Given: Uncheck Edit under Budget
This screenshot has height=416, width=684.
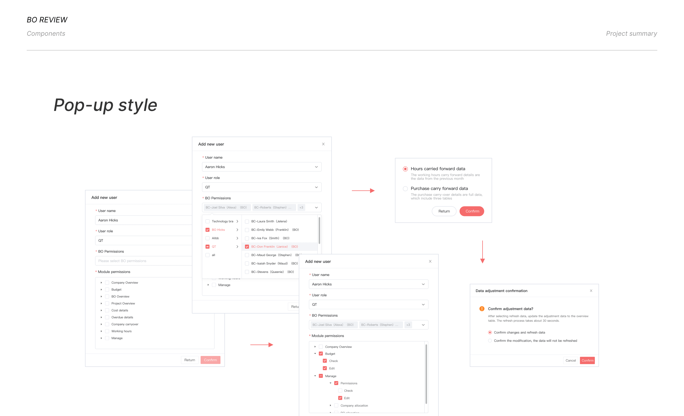Looking at the screenshot, I should [325, 368].
